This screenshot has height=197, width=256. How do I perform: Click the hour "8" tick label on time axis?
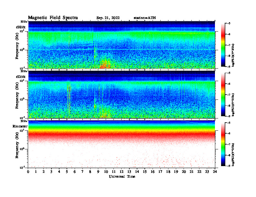coord(90,172)
